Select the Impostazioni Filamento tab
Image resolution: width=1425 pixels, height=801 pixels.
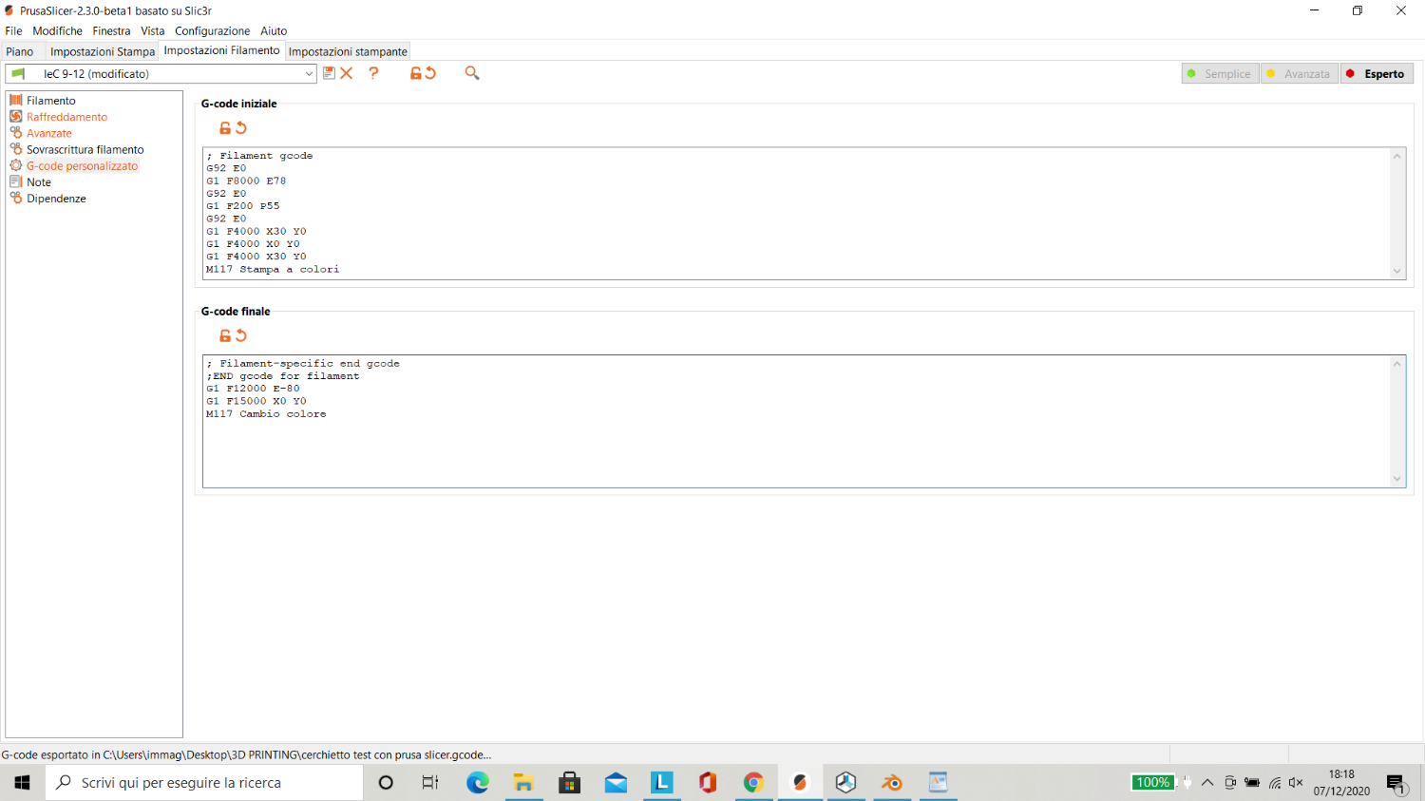click(221, 50)
